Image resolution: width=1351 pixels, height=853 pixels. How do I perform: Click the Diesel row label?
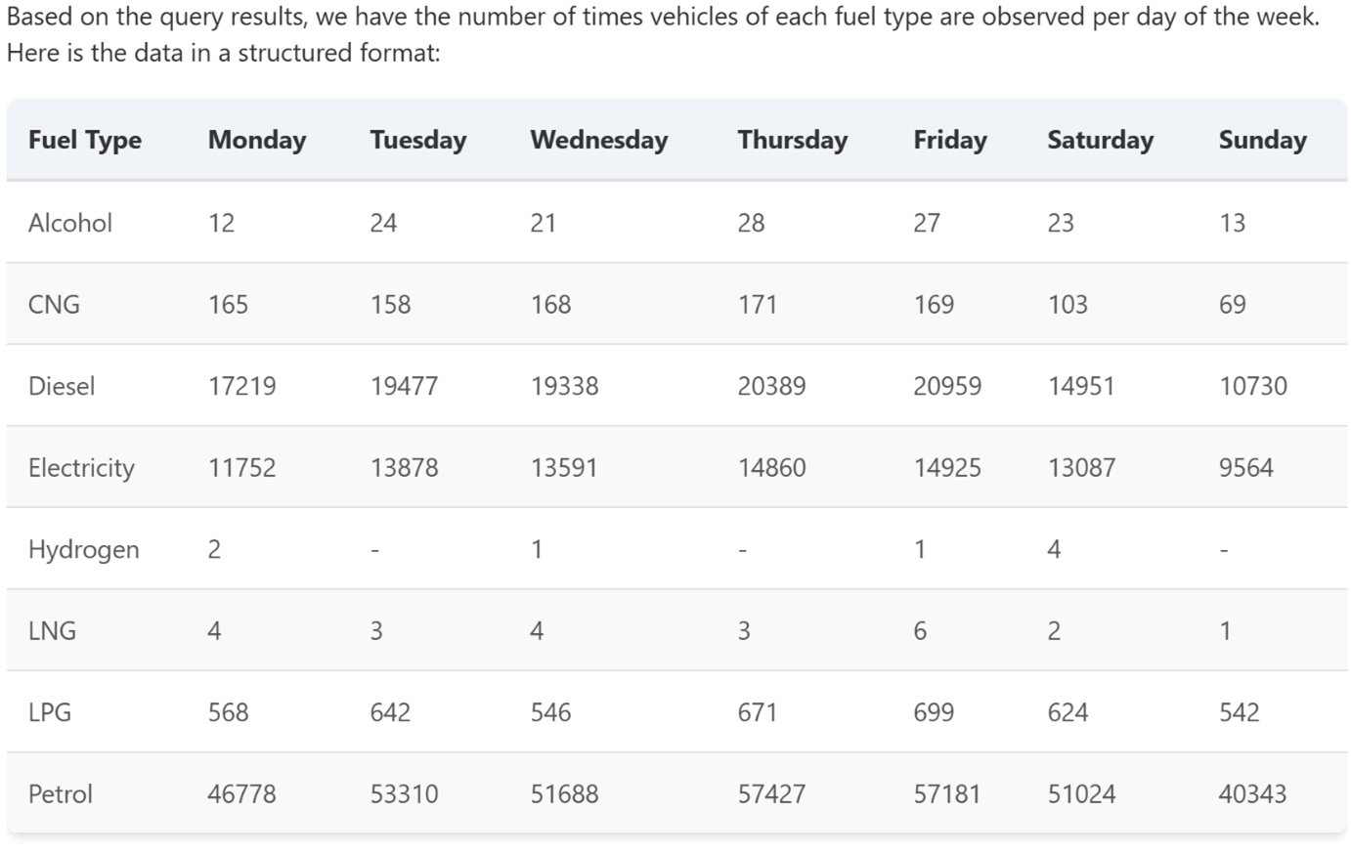(x=61, y=386)
